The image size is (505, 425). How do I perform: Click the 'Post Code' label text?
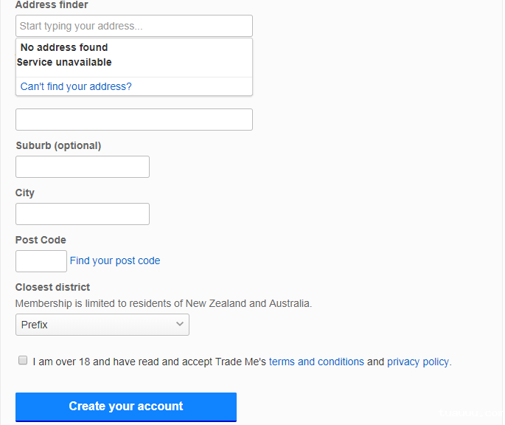[41, 240]
